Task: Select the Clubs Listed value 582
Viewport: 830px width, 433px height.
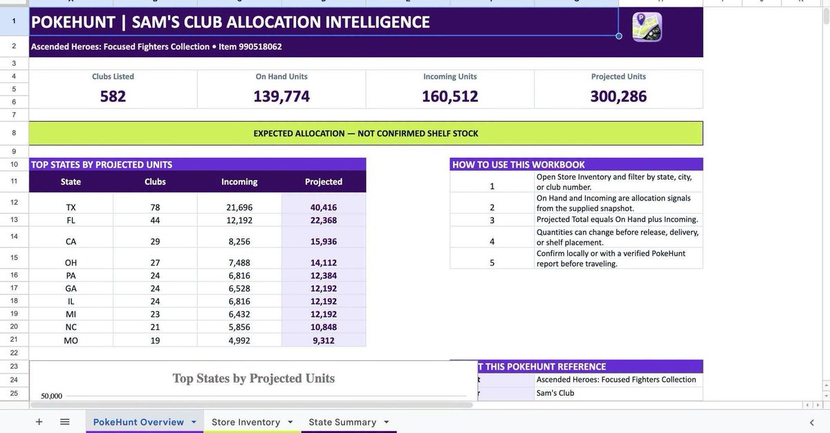Action: point(113,96)
